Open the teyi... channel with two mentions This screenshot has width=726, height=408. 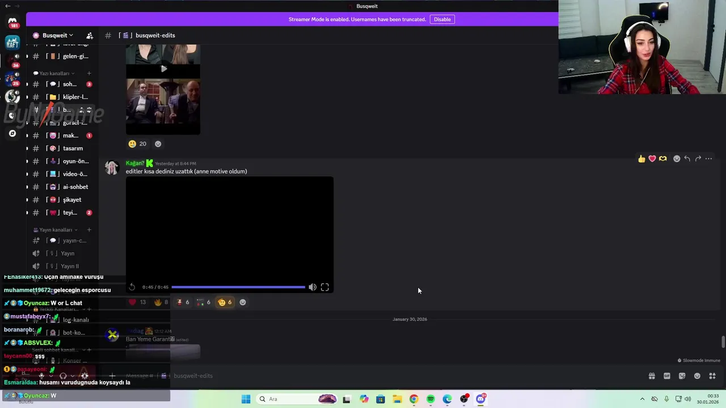coord(61,212)
